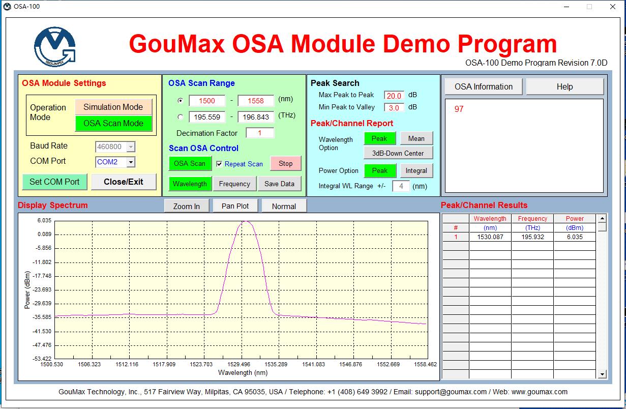Choose 3dB-Down Center wavelength option
Viewport: 626px width, 409px height.
pos(398,153)
